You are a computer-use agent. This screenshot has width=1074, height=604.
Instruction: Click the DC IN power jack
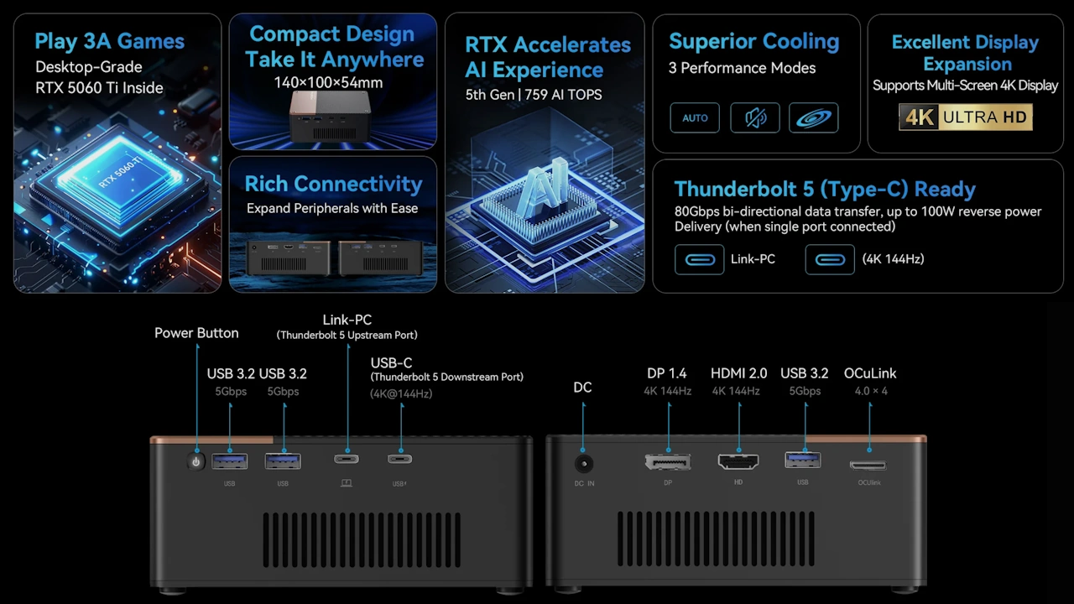pos(583,464)
